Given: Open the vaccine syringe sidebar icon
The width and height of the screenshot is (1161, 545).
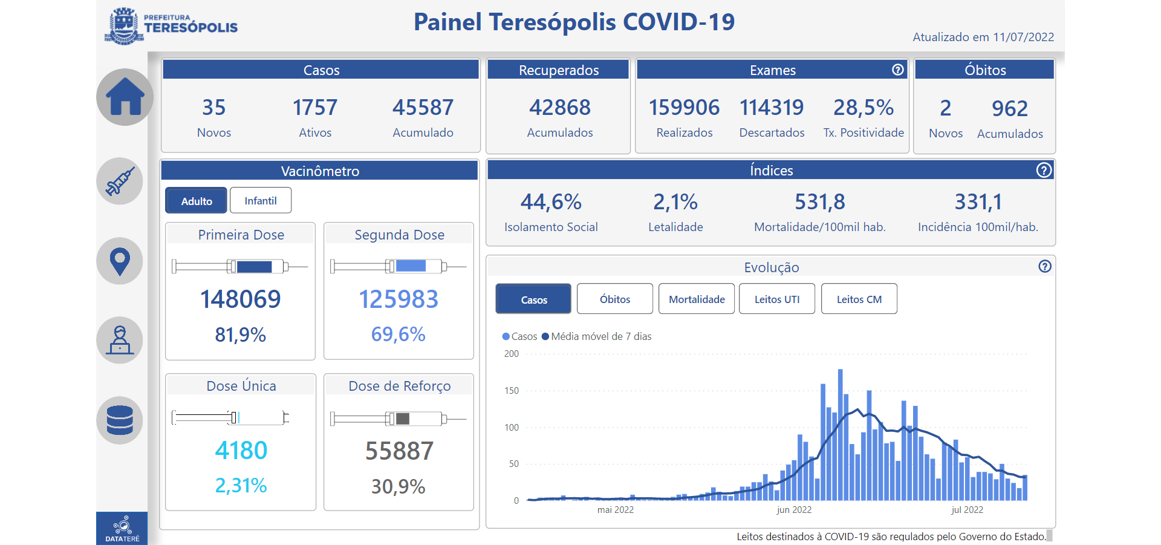Looking at the screenshot, I should click(x=120, y=181).
